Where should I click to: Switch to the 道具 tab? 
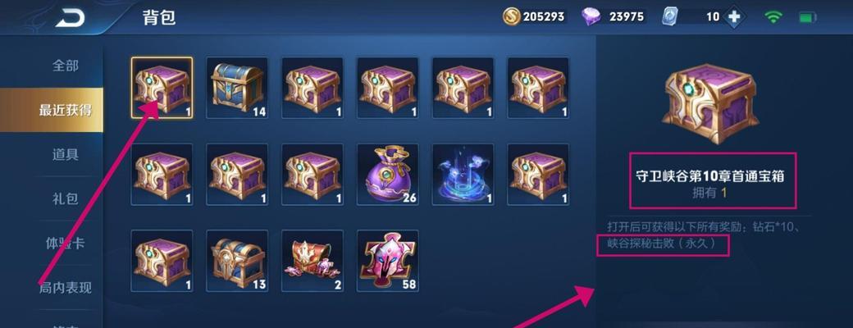coord(66,154)
